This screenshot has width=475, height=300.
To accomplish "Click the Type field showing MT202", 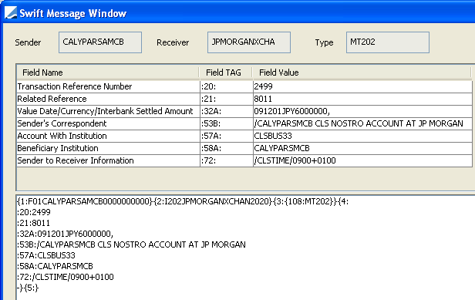I will [x=387, y=42].
